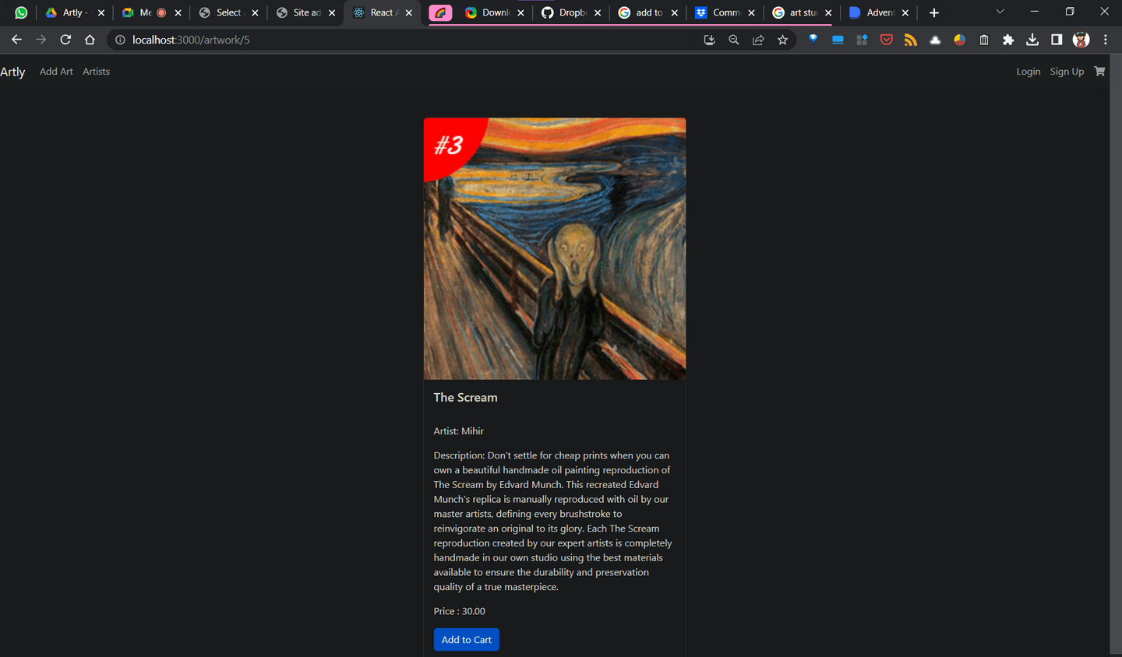This screenshot has height=657, width=1122.
Task: Click the 'Price : 30.00' text
Action: 460,612
